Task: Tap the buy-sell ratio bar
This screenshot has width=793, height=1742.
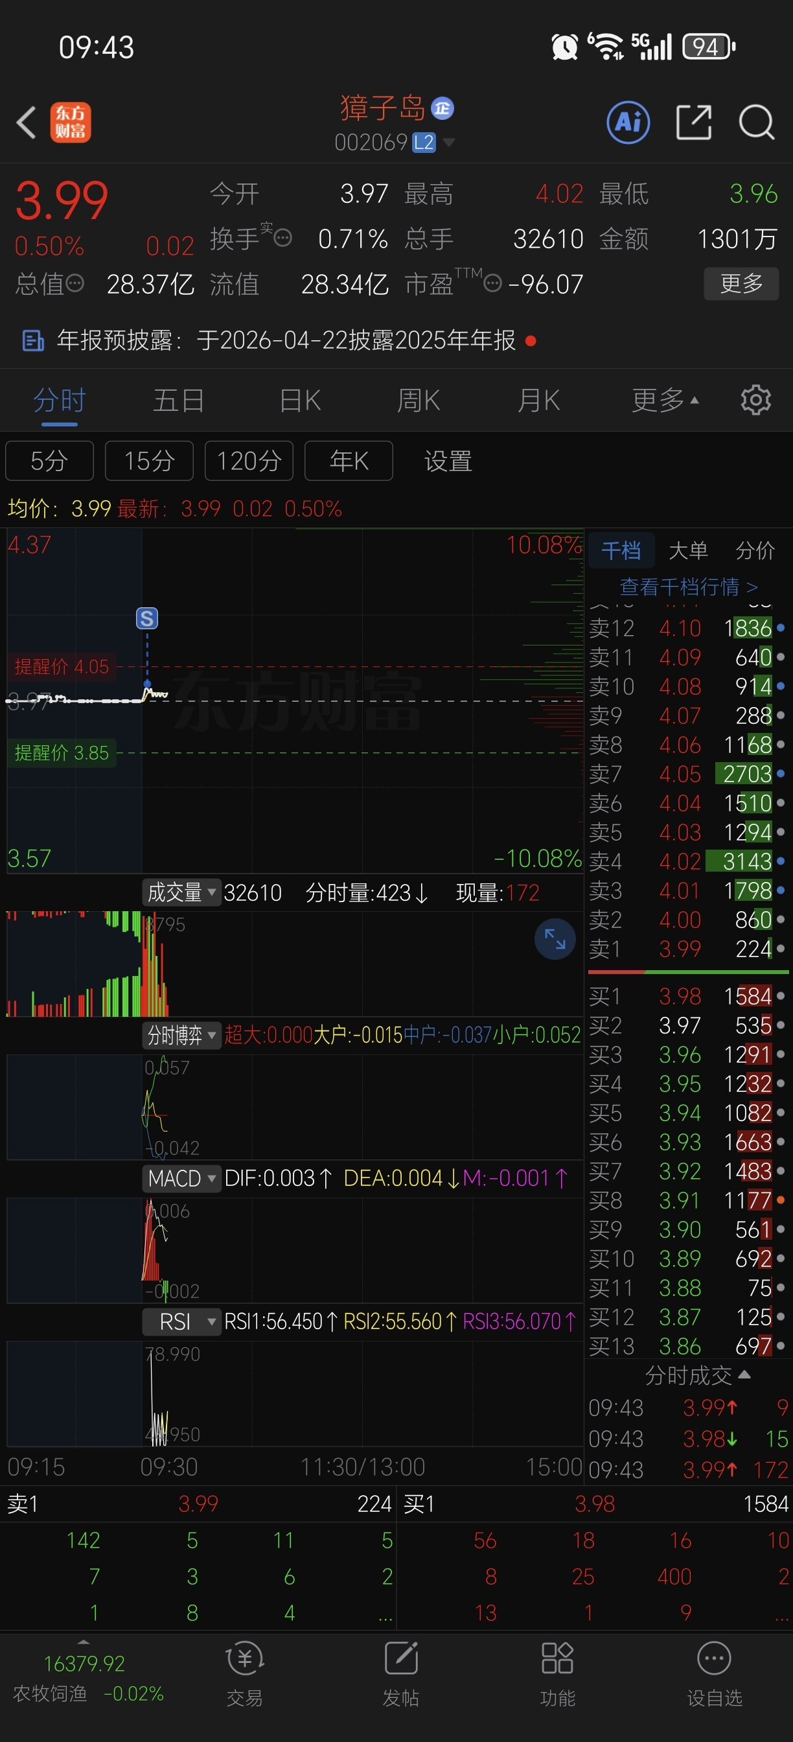Action: 688,971
